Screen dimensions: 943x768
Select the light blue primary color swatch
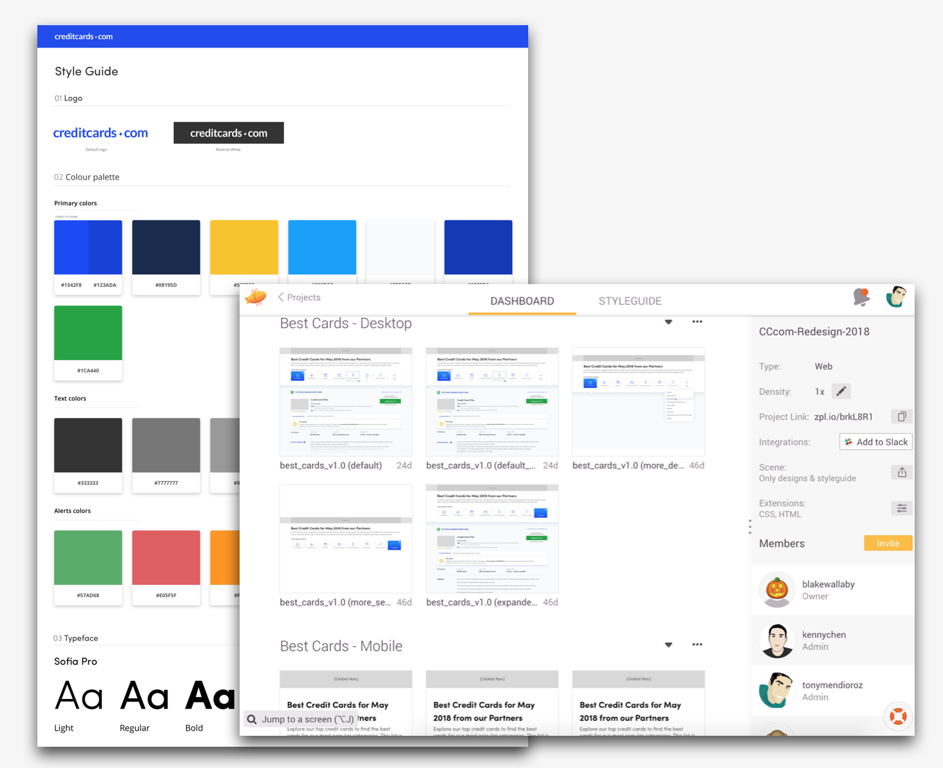pos(322,247)
